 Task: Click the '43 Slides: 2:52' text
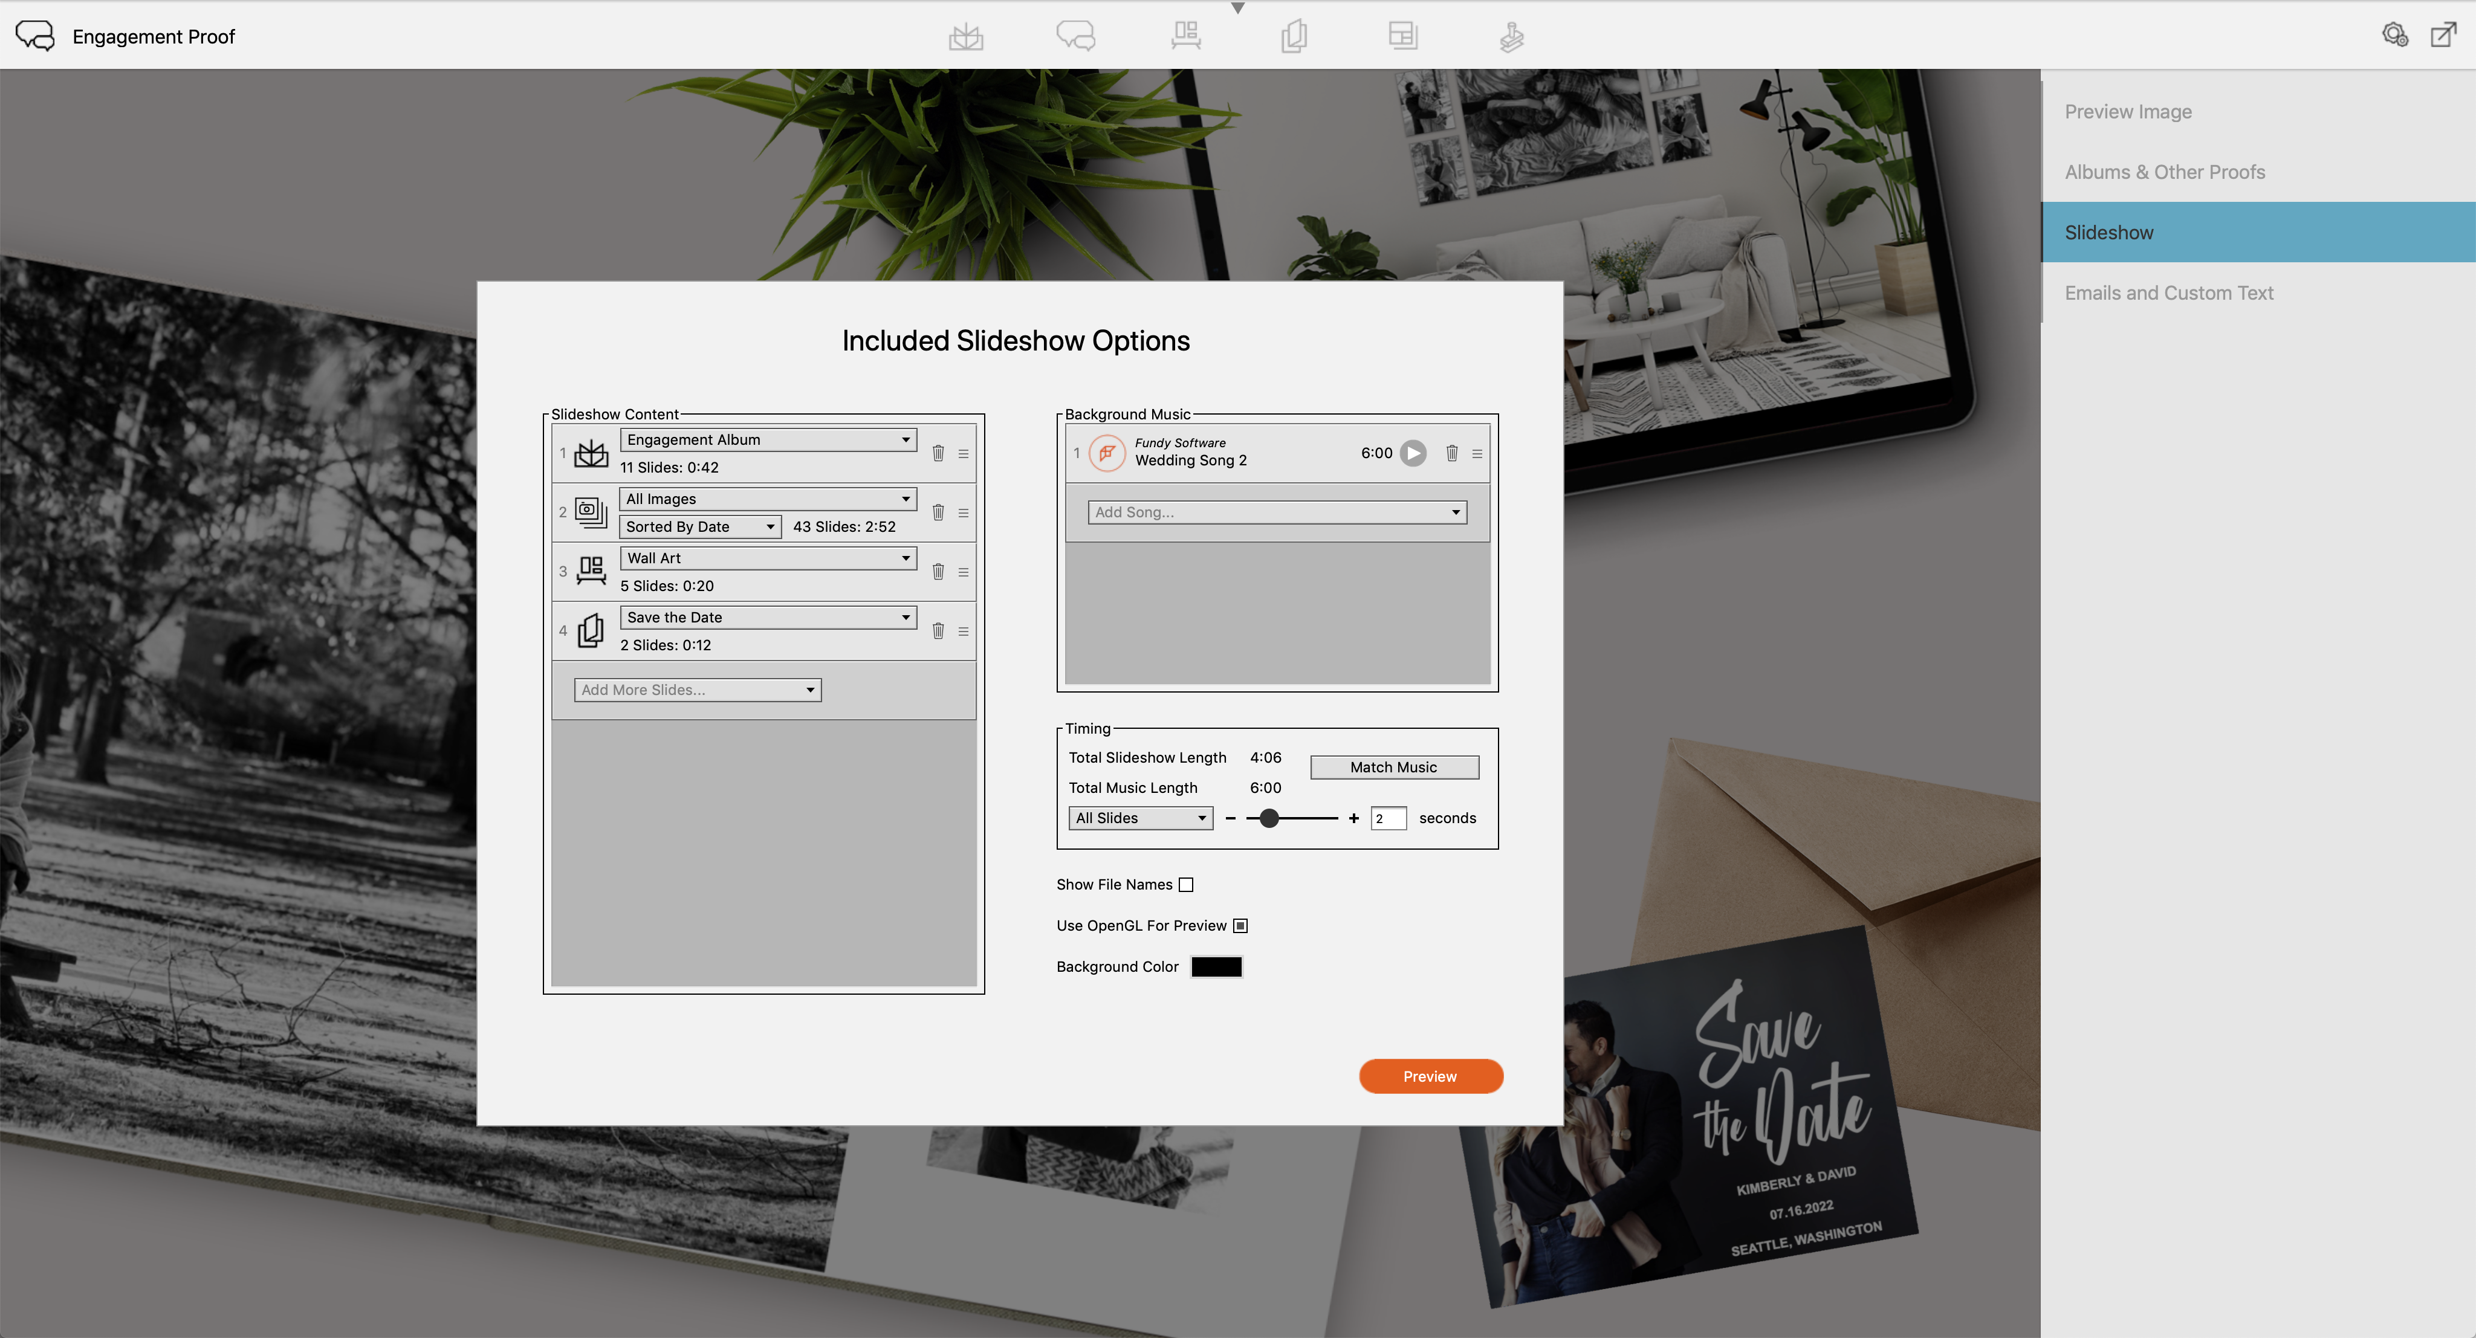pos(844,527)
